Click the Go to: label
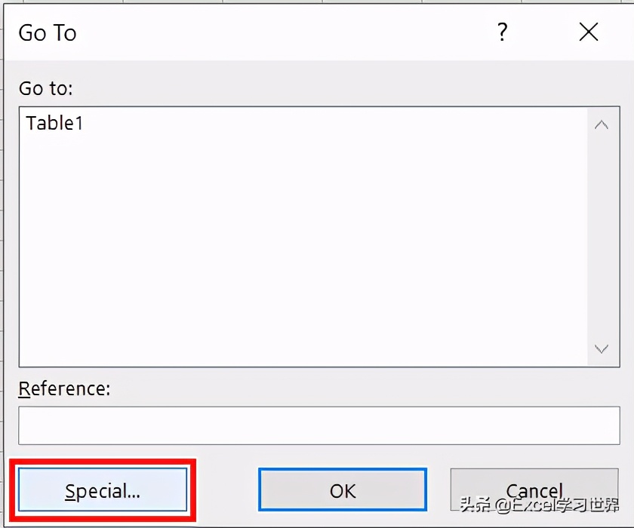 [x=45, y=88]
